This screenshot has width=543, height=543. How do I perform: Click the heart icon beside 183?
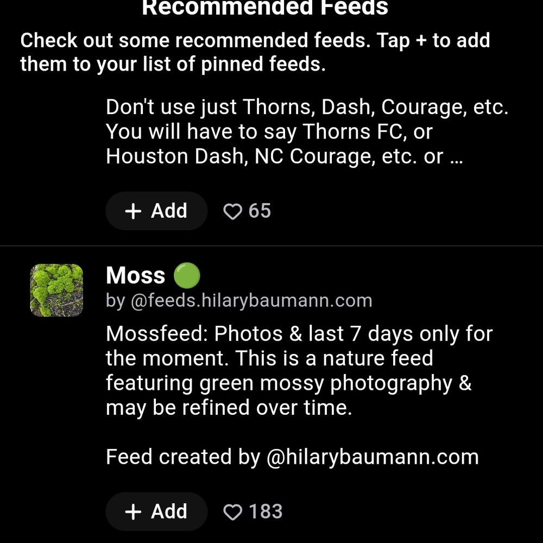point(232,512)
